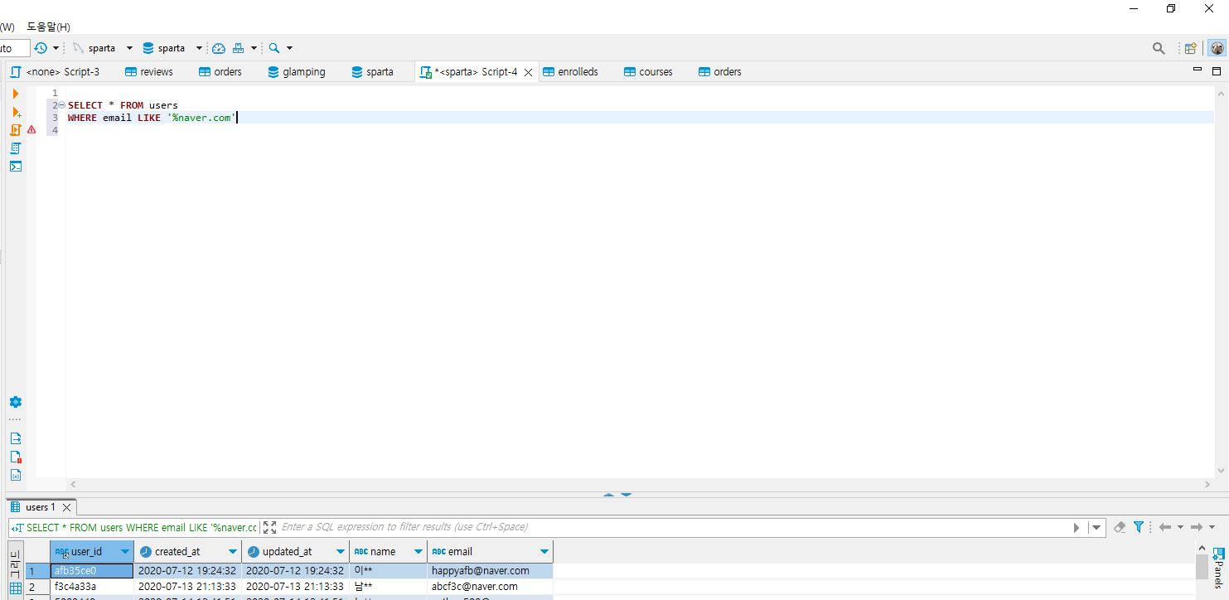This screenshot has width=1229, height=600.
Task: Open network icon dropdown arrow
Action: click(254, 48)
